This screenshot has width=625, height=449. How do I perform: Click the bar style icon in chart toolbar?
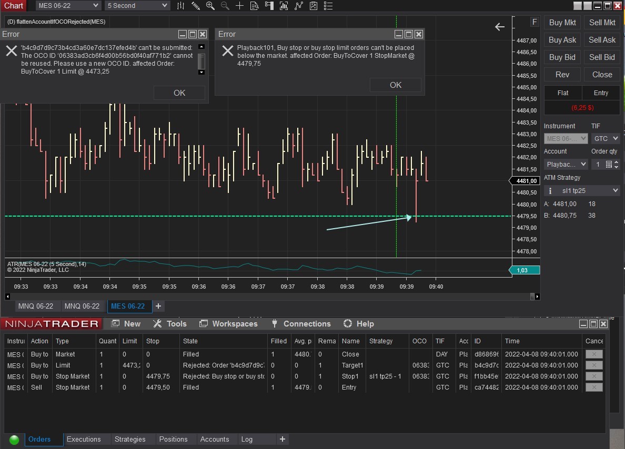click(181, 6)
